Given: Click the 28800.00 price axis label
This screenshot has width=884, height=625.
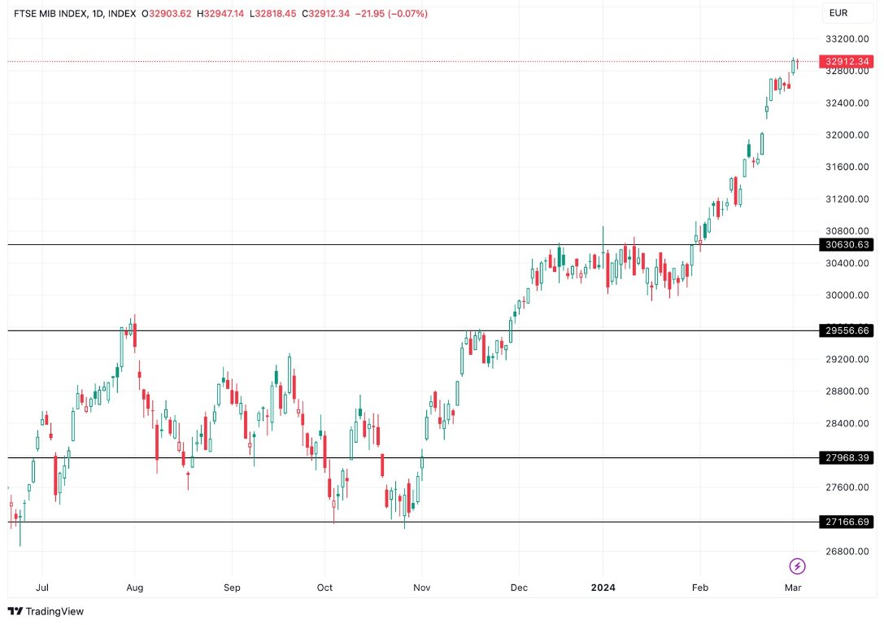Looking at the screenshot, I should click(x=847, y=391).
